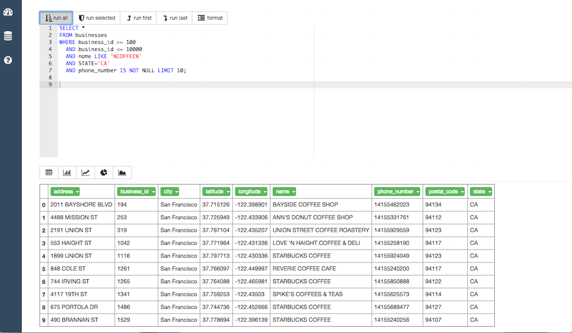Format the SQL query with the format button

point(209,17)
